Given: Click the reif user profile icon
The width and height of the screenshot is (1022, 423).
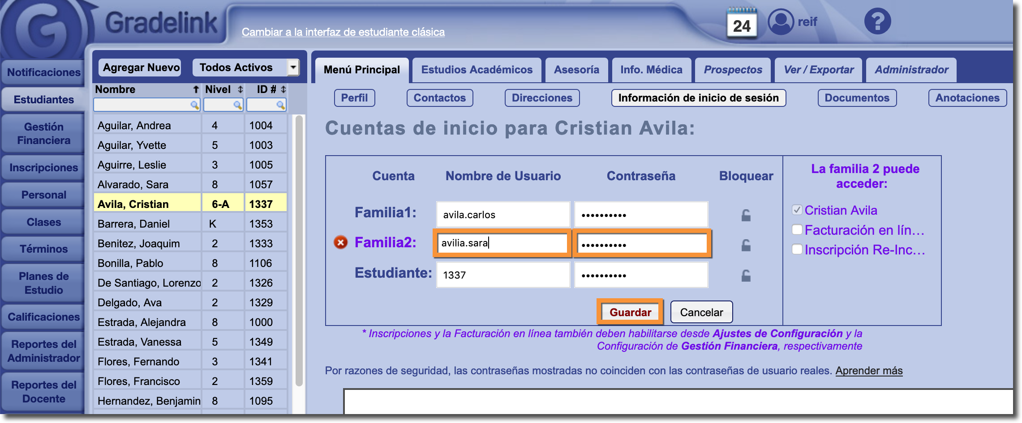Looking at the screenshot, I should pos(781,21).
